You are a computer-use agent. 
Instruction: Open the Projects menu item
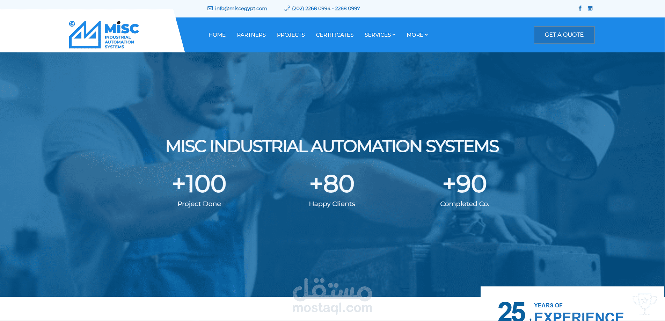pyautogui.click(x=291, y=35)
